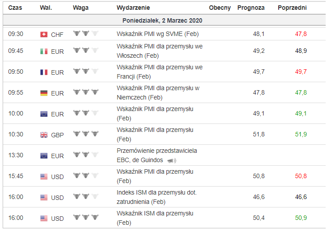
Task: Click the US flag icon at 15:45
Action: (x=43, y=177)
